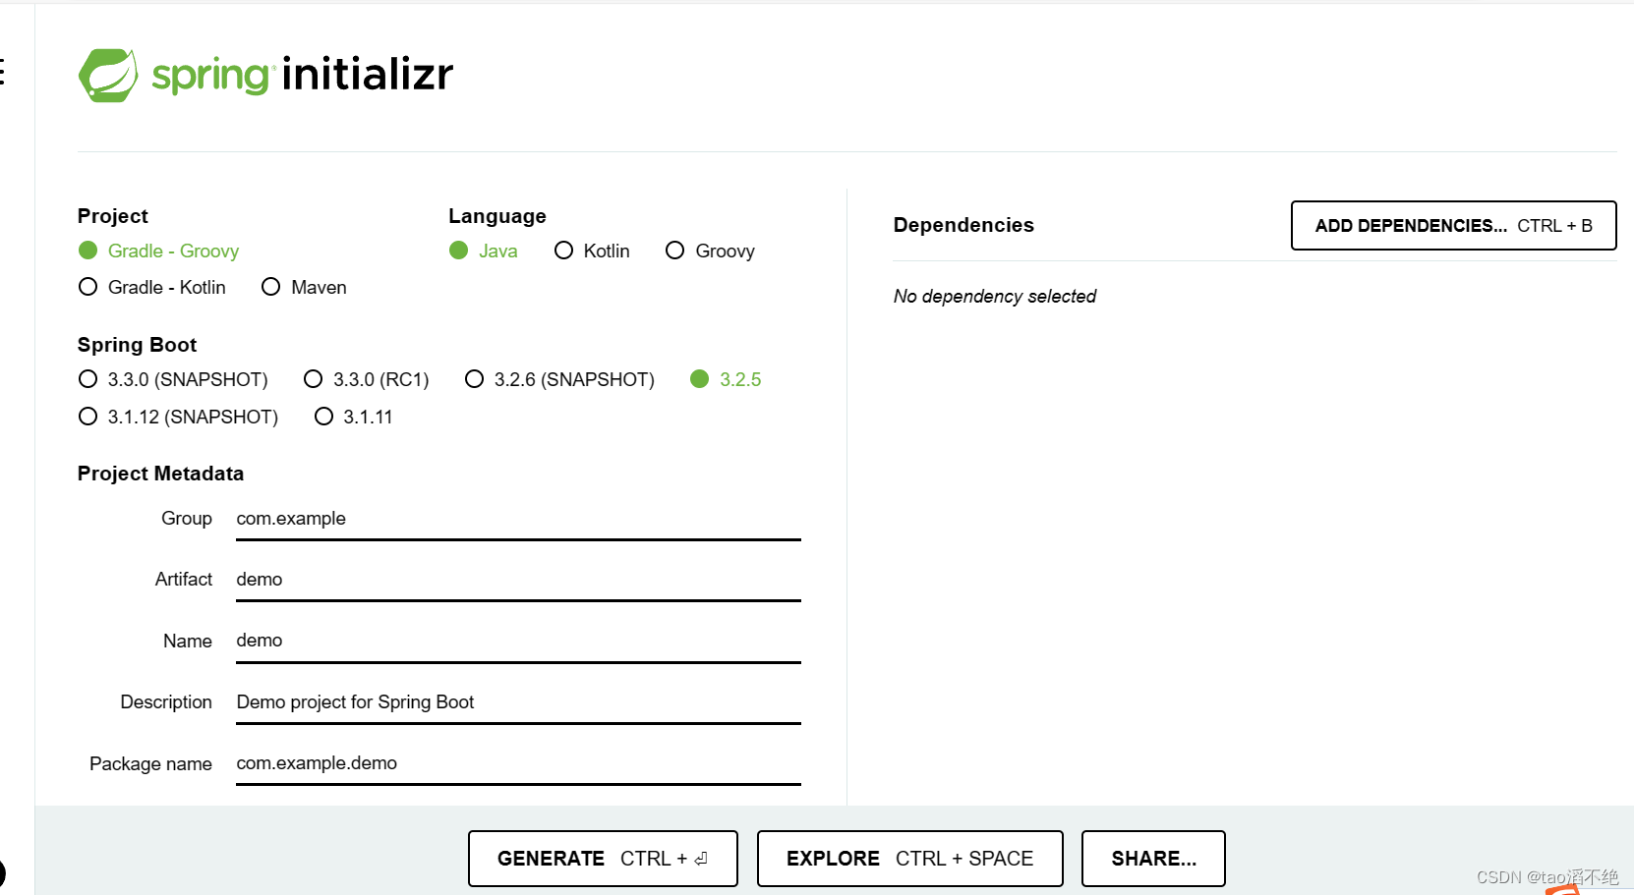Click the Project Metadata heading
The image size is (1634, 895).
[160, 474]
